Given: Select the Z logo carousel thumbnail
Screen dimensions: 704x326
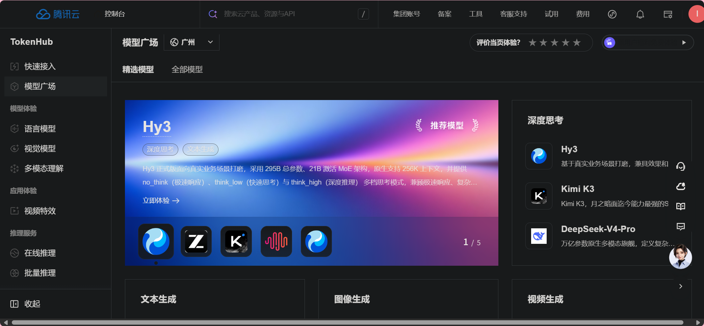Looking at the screenshot, I should [x=196, y=241].
